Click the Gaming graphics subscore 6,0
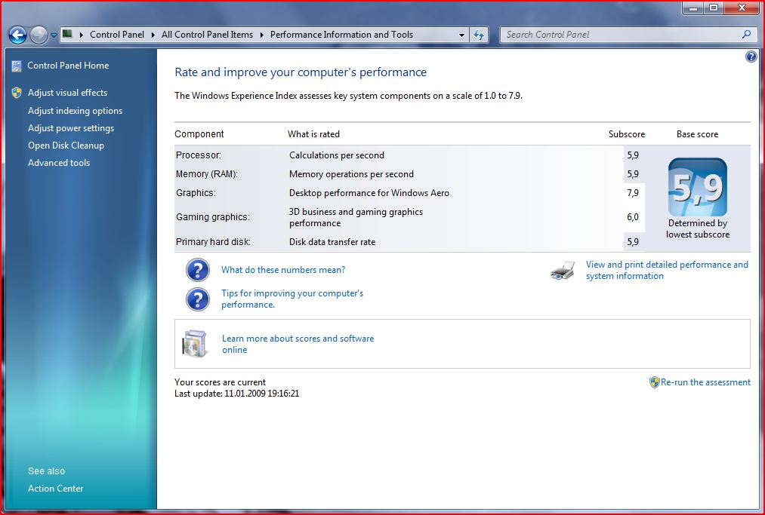This screenshot has height=515, width=765. pos(633,217)
